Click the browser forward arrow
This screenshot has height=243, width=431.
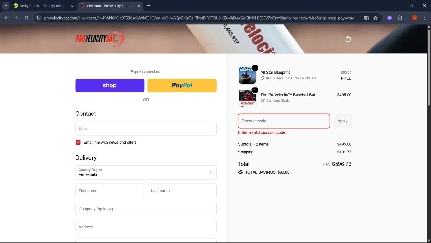pos(16,18)
